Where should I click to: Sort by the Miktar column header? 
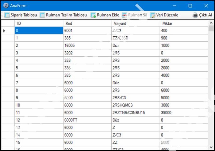click(184, 23)
